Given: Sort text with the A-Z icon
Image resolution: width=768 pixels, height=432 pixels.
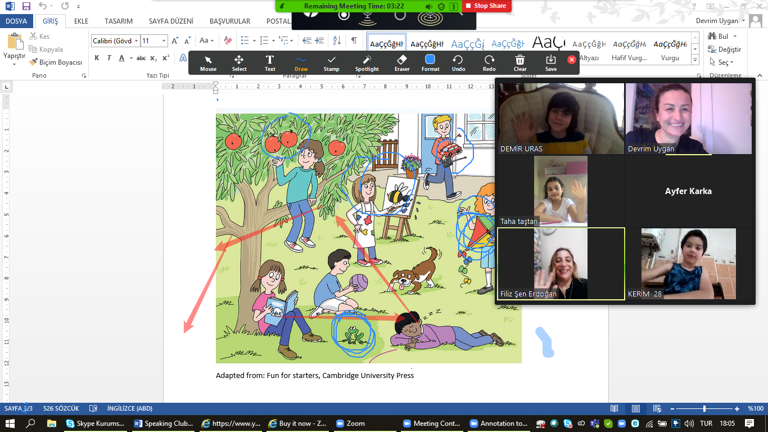Looking at the screenshot, I should click(337, 40).
